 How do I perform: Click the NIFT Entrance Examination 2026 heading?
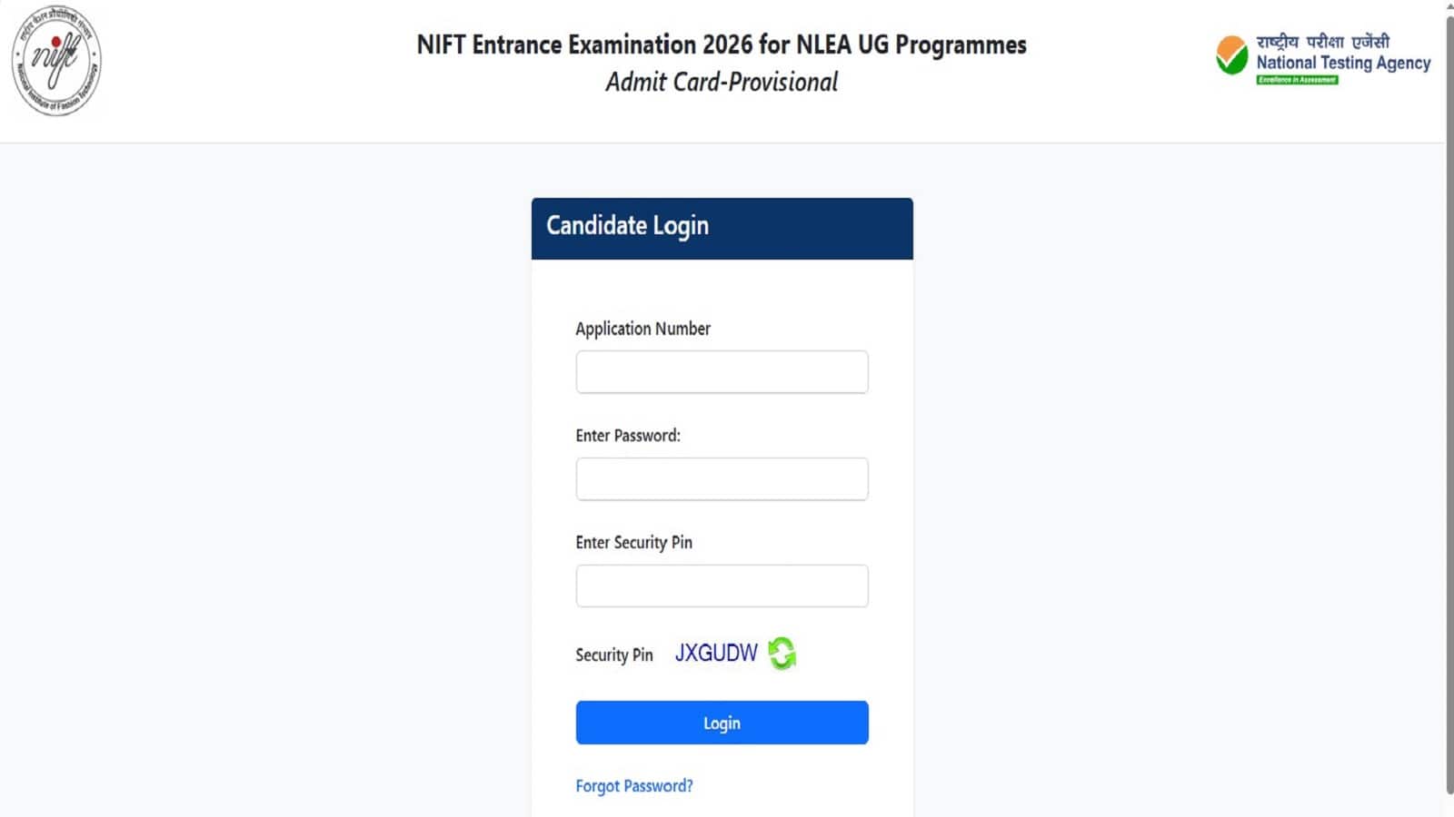click(722, 44)
